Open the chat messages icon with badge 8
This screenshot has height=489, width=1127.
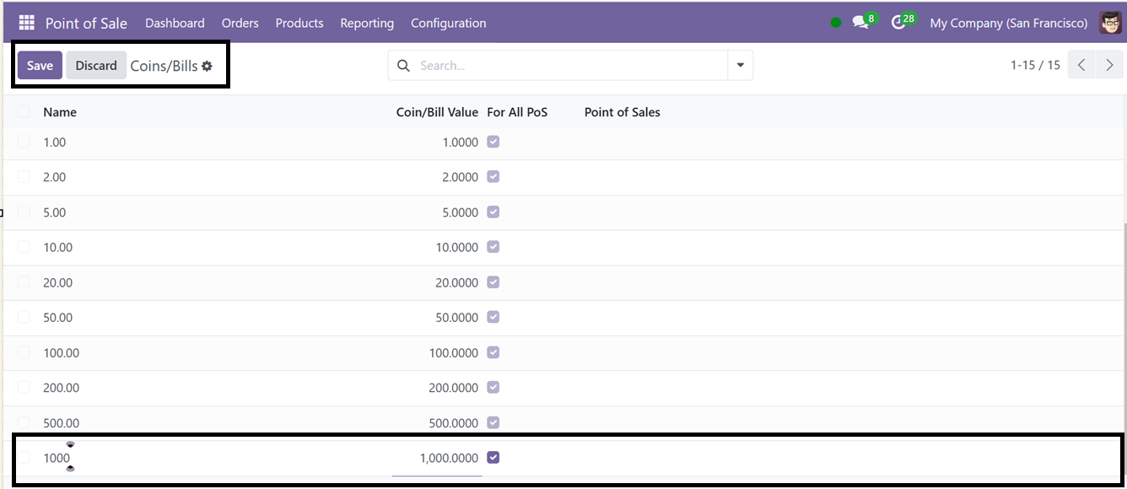click(862, 22)
